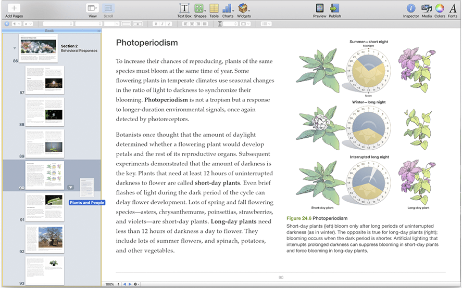Insert a Text Box

[184, 9]
